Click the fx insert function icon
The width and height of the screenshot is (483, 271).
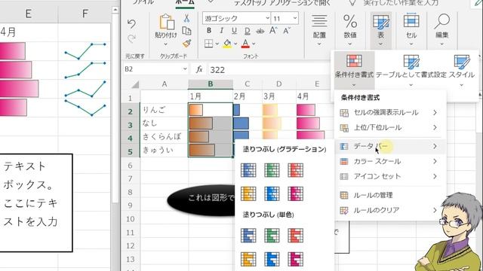click(x=199, y=69)
